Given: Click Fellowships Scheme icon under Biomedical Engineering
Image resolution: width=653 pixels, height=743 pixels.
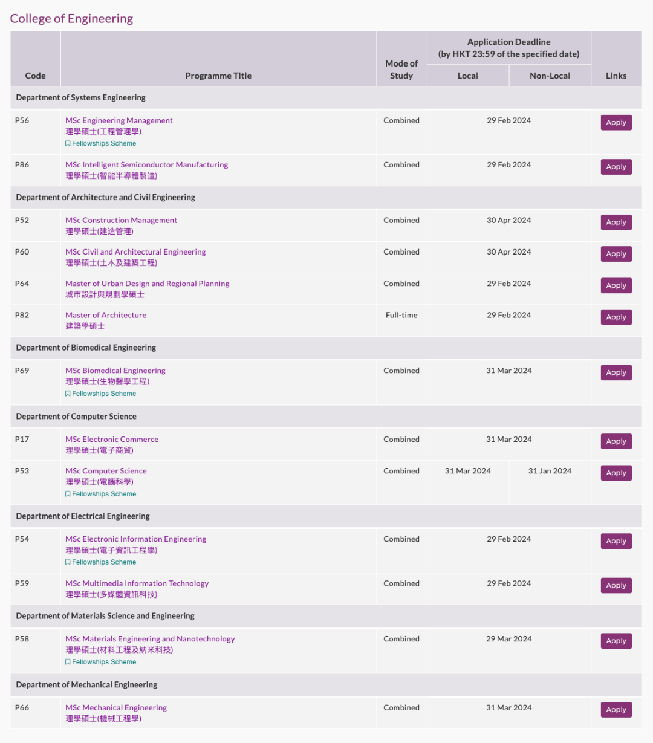Looking at the screenshot, I should (x=68, y=394).
